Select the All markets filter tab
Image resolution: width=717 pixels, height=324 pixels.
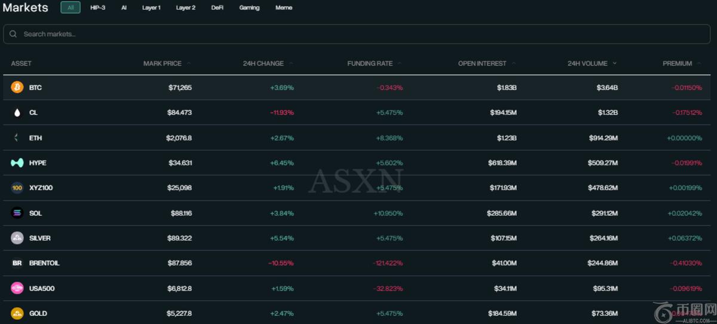[x=71, y=8]
